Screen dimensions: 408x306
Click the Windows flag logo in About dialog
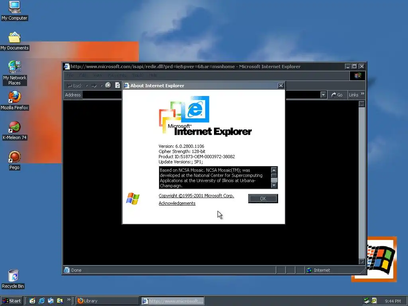pos(133,199)
